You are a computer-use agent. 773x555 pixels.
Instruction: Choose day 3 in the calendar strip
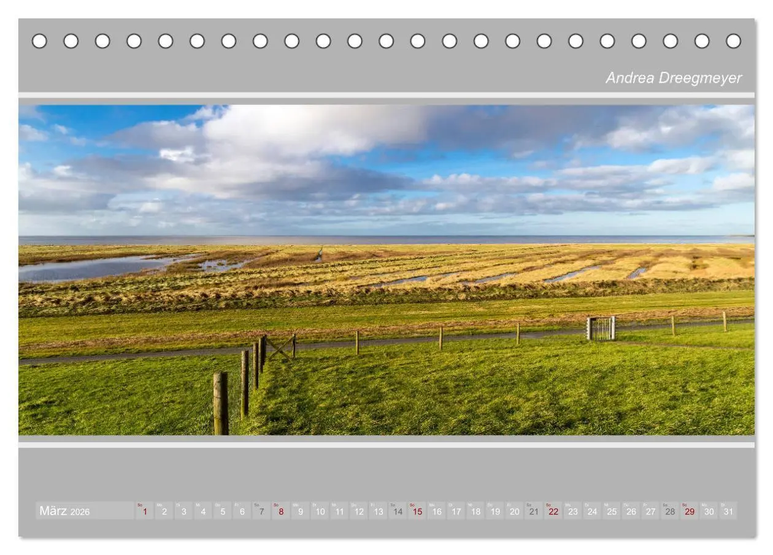[183, 511]
